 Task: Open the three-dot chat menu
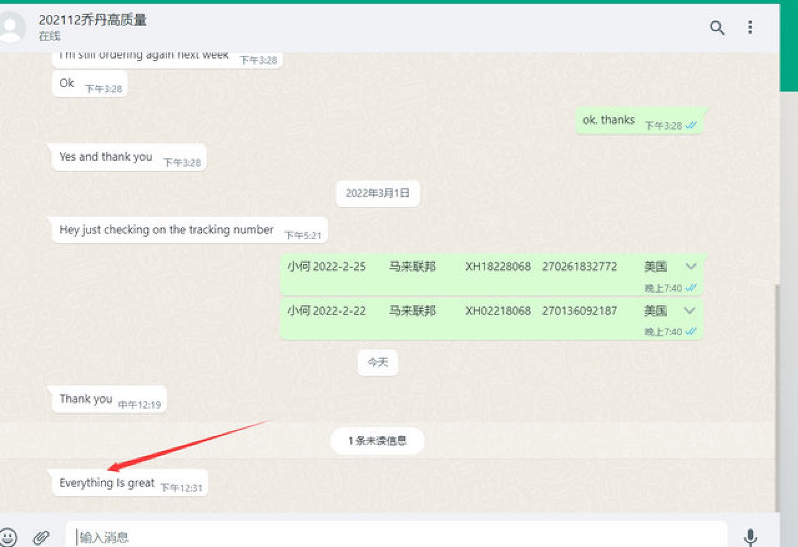click(750, 27)
